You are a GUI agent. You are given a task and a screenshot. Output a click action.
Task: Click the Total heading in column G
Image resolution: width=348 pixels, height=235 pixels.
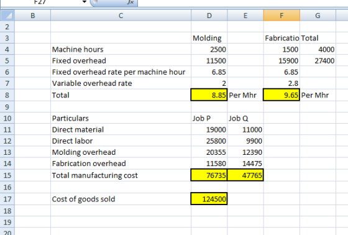point(318,38)
